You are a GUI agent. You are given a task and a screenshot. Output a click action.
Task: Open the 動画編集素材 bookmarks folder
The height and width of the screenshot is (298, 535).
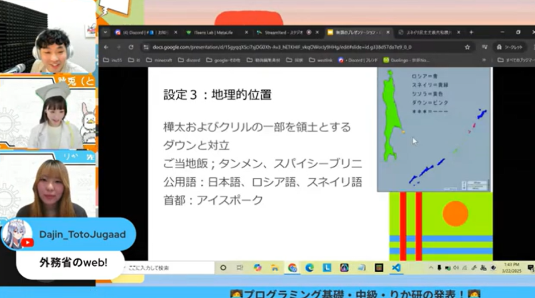pos(263,60)
